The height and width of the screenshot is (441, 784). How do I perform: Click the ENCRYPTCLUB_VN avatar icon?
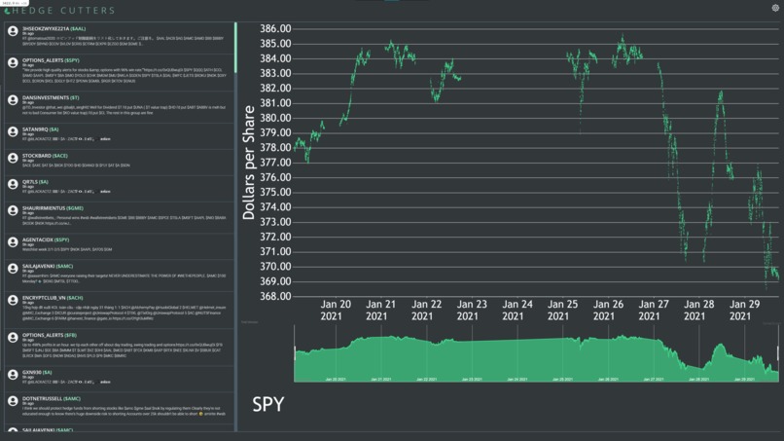pos(13,301)
